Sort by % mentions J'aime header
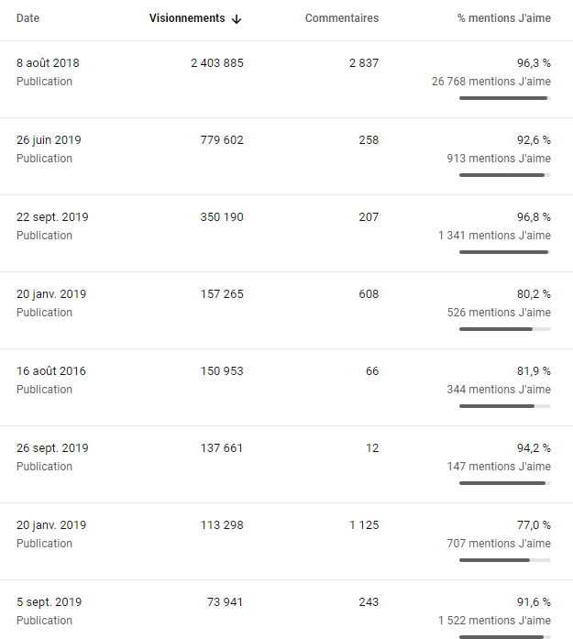Image resolution: width=573 pixels, height=639 pixels. click(503, 18)
